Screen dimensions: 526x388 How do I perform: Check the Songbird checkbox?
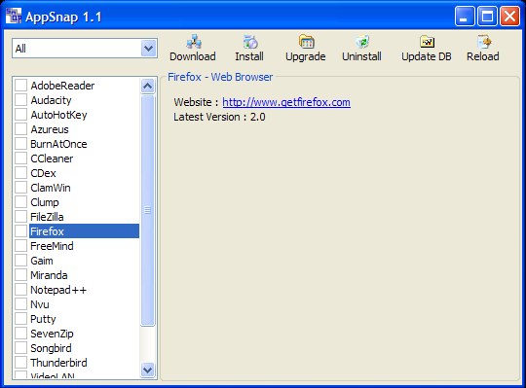(x=20, y=348)
